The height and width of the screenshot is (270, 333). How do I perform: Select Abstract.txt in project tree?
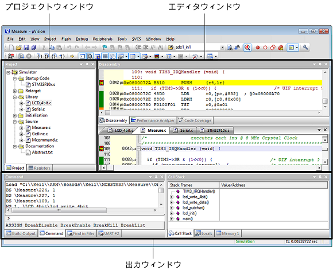click(42, 152)
